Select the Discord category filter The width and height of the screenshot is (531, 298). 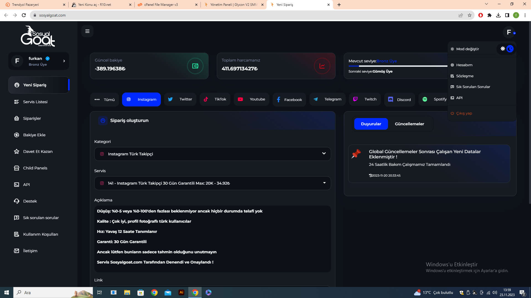point(399,100)
